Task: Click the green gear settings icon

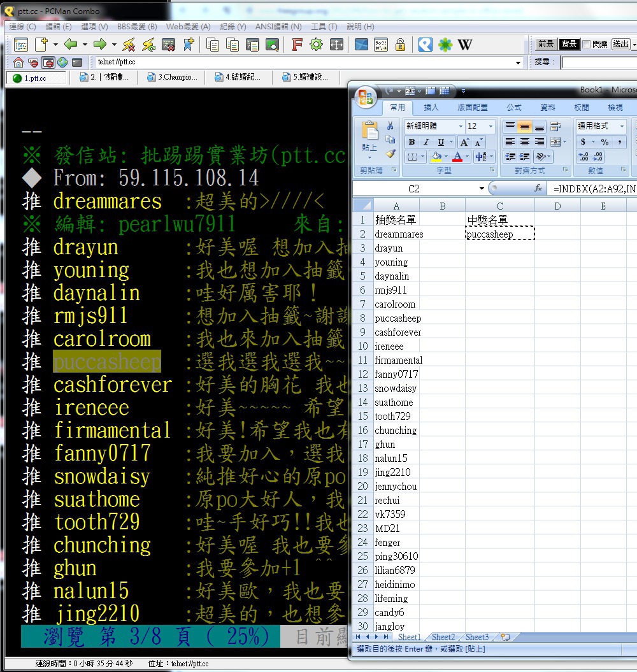Action: click(x=316, y=45)
